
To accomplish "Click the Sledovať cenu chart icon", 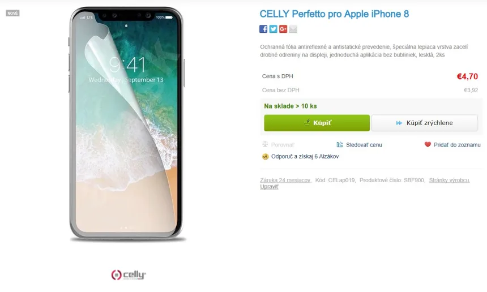I will click(339, 145).
